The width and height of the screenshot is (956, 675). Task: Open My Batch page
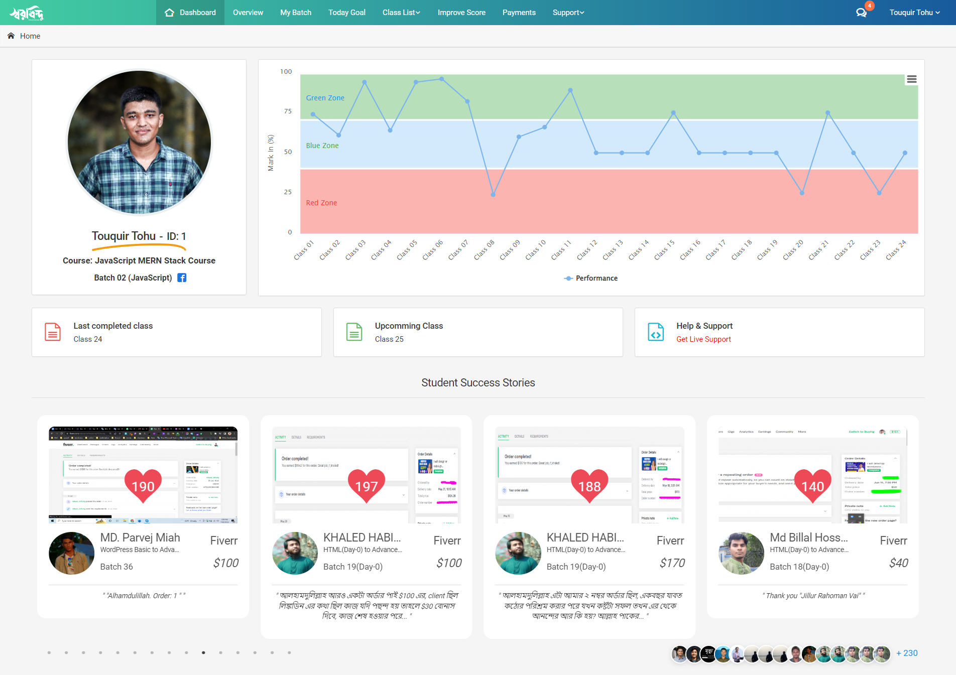(x=296, y=13)
